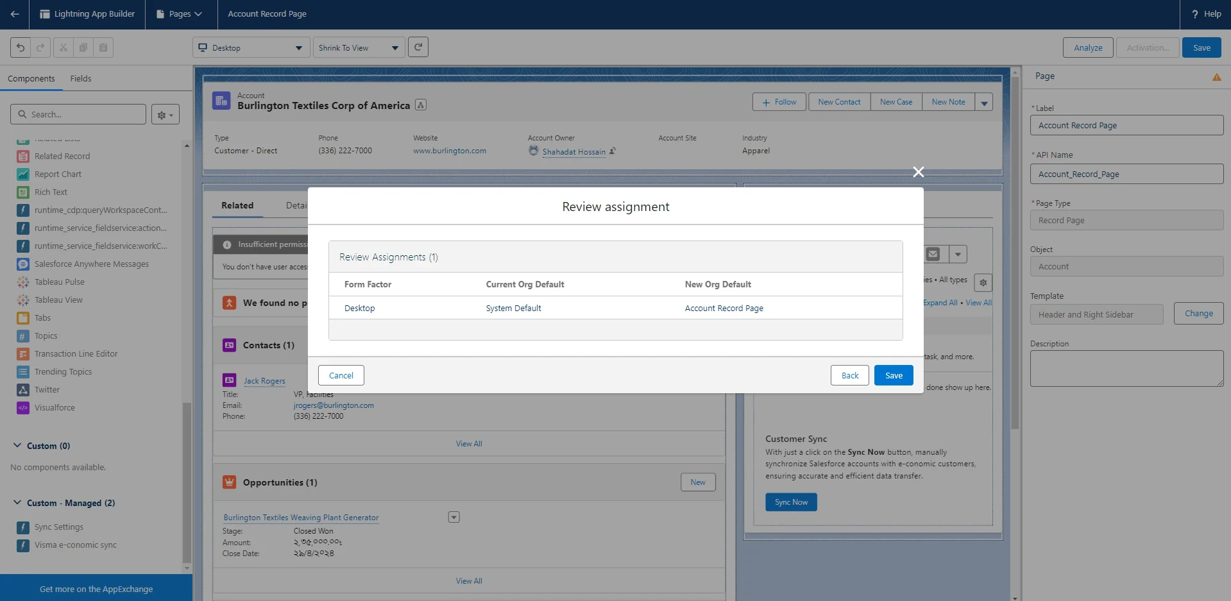The image size is (1231, 601).
Task: Click Salesforce Anywhere Messages icon
Action: [23, 264]
